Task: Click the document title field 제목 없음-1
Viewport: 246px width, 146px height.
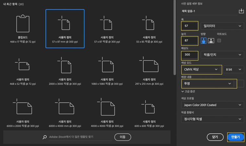Action: (x=209, y=11)
